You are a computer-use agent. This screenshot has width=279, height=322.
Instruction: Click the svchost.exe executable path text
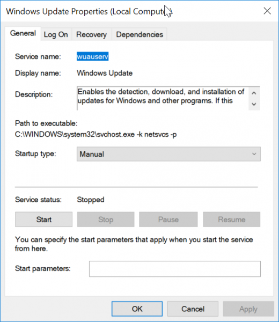(x=96, y=135)
